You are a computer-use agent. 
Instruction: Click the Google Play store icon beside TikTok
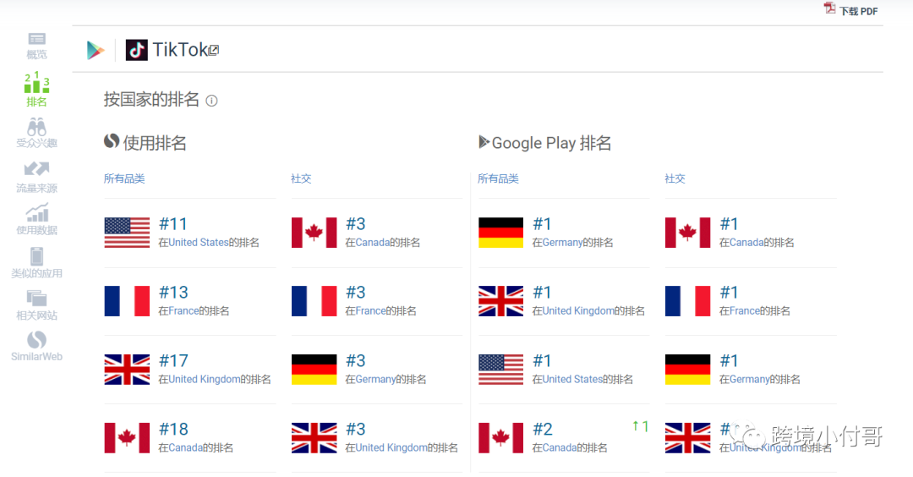click(96, 50)
